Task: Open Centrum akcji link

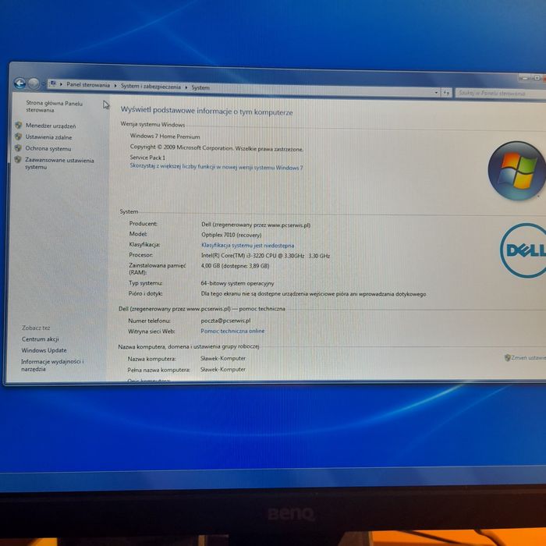Action: tap(40, 339)
